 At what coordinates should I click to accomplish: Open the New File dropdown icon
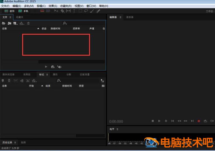click(15, 24)
